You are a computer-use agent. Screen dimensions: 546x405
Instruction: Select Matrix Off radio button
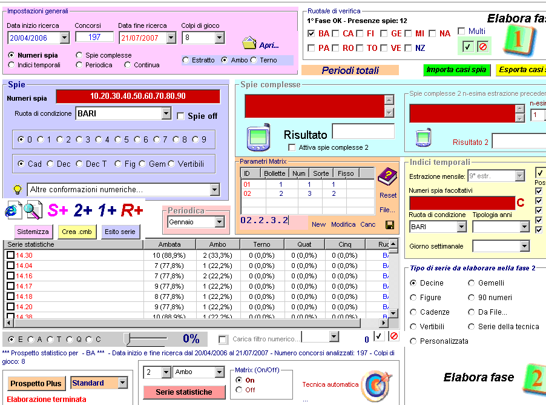click(238, 390)
